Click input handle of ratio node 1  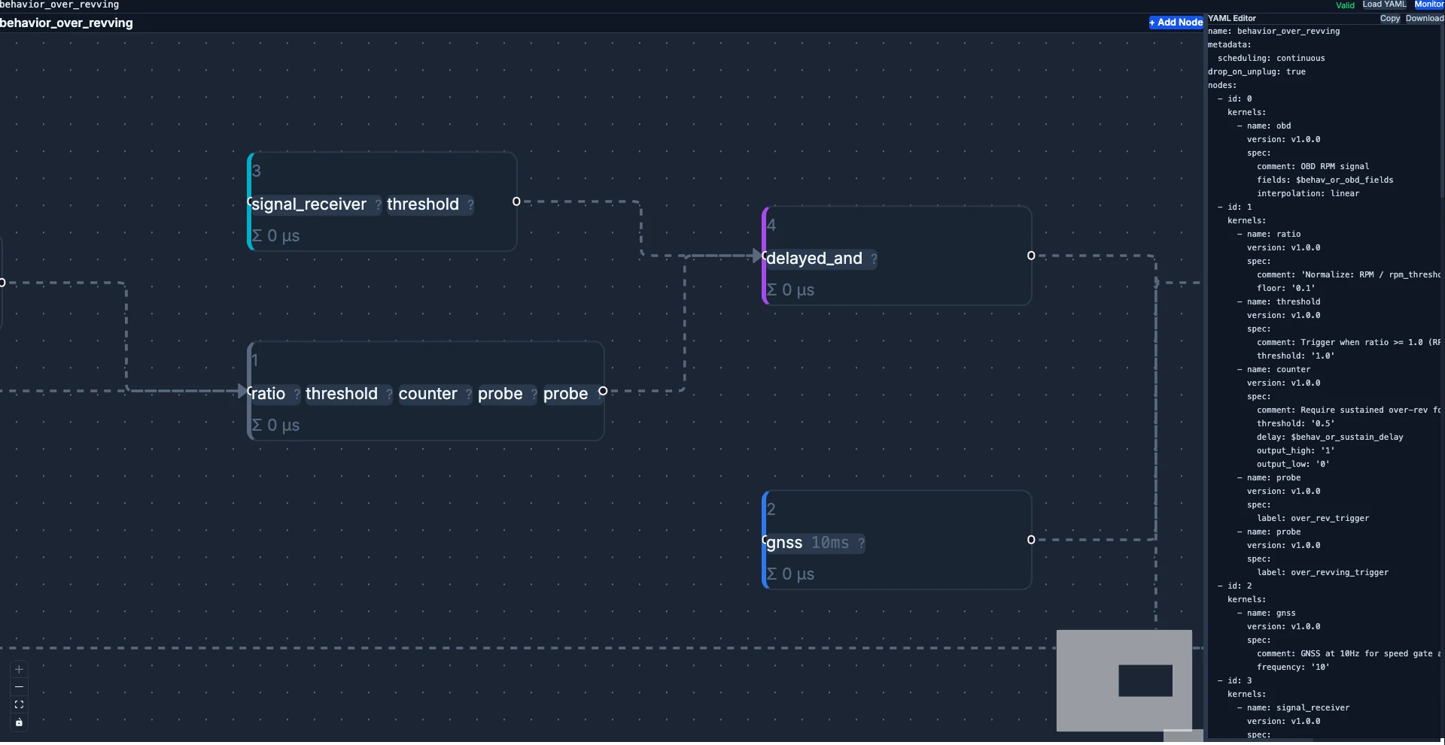pyautogui.click(x=250, y=391)
